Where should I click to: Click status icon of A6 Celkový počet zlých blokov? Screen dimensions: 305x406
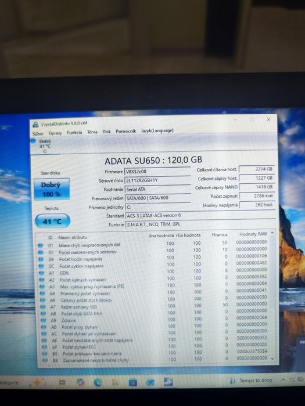(x=42, y=300)
